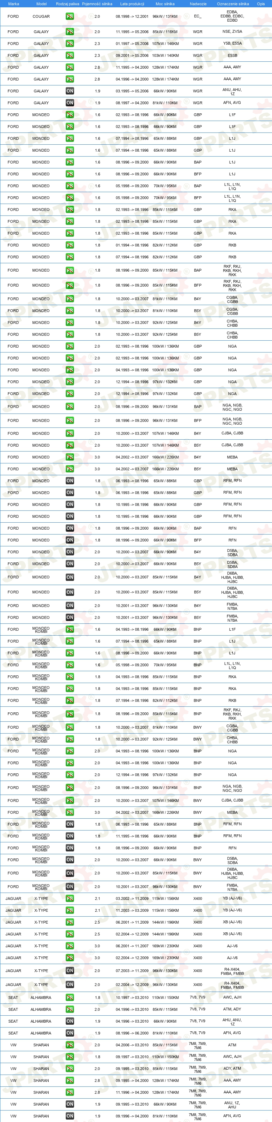
Task: Click the petrol icon in the FORD COUGAR row
Action: (x=70, y=16)
